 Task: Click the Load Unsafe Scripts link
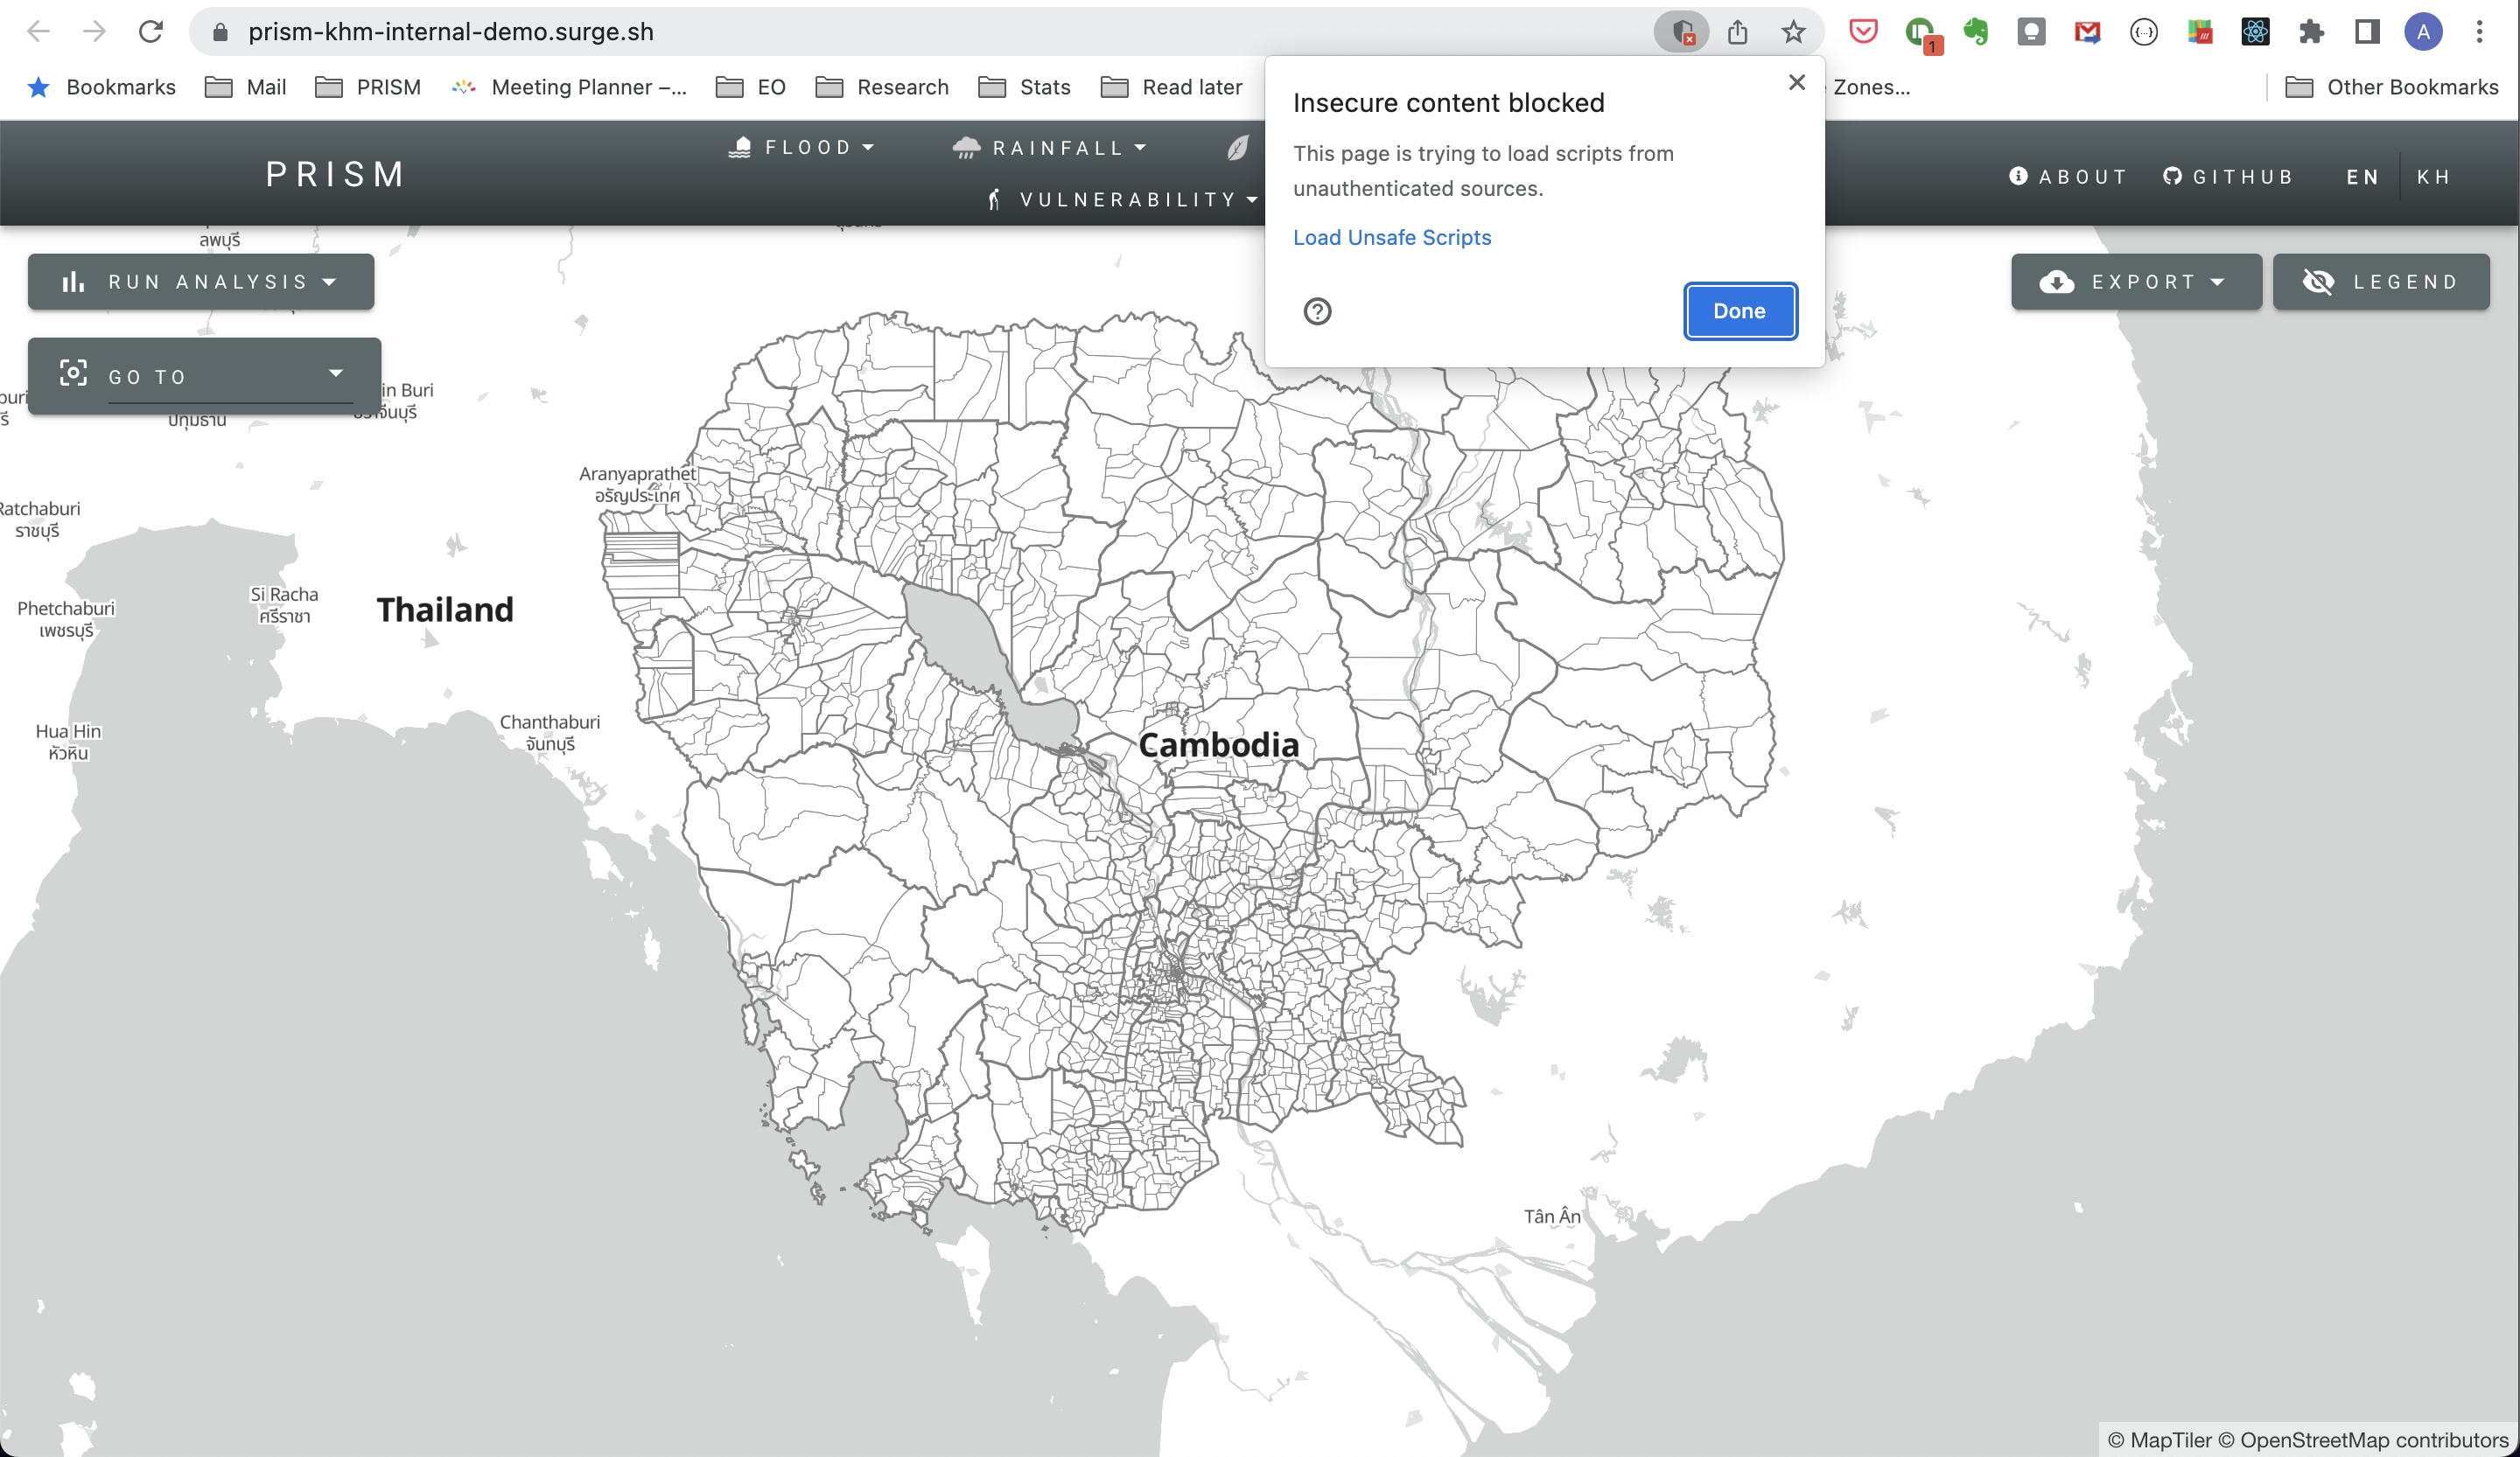1391,238
